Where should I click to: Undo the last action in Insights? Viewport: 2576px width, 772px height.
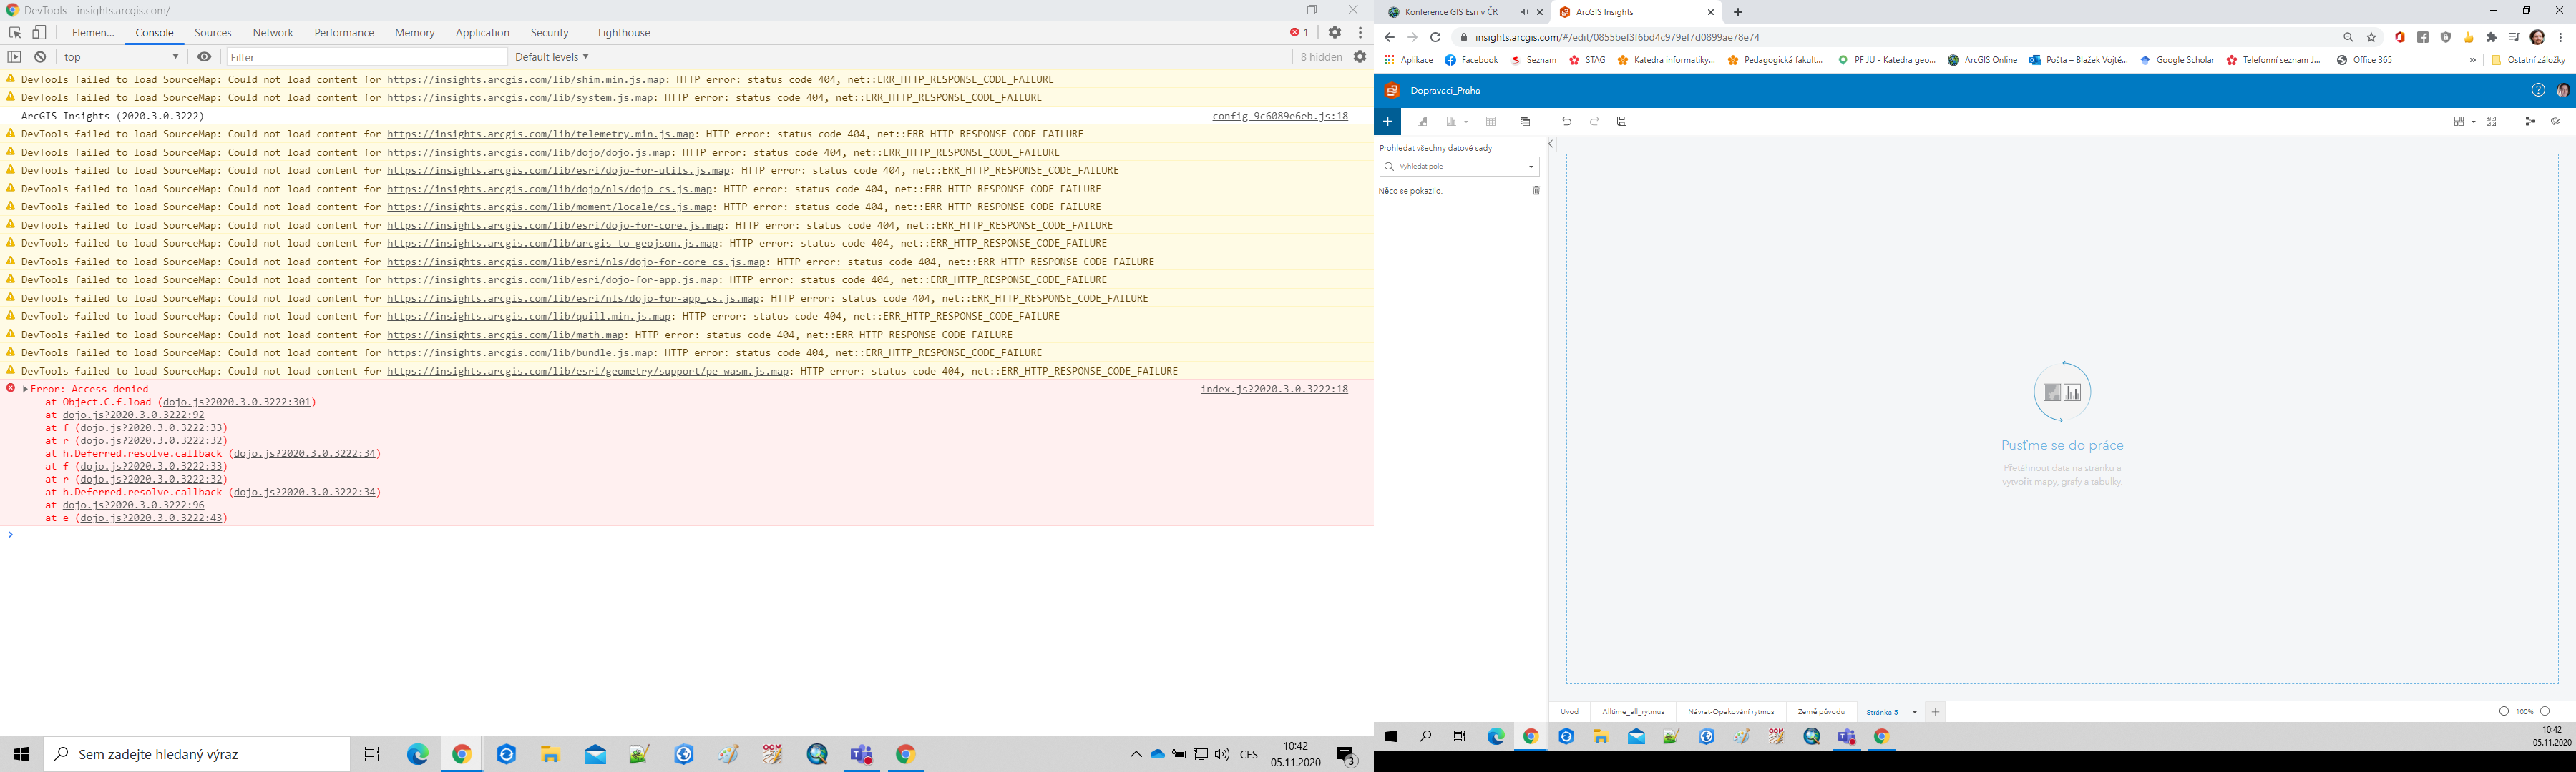1567,122
